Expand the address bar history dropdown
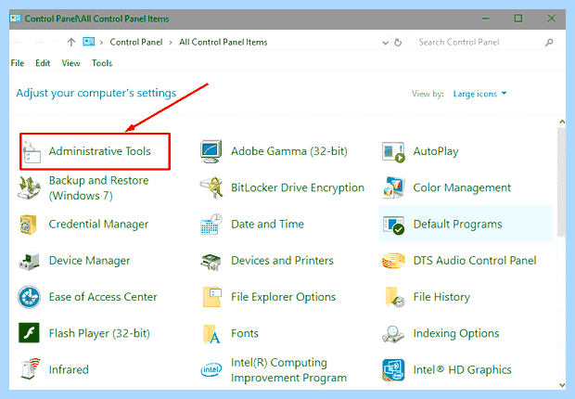Image resolution: width=575 pixels, height=399 pixels. click(386, 43)
